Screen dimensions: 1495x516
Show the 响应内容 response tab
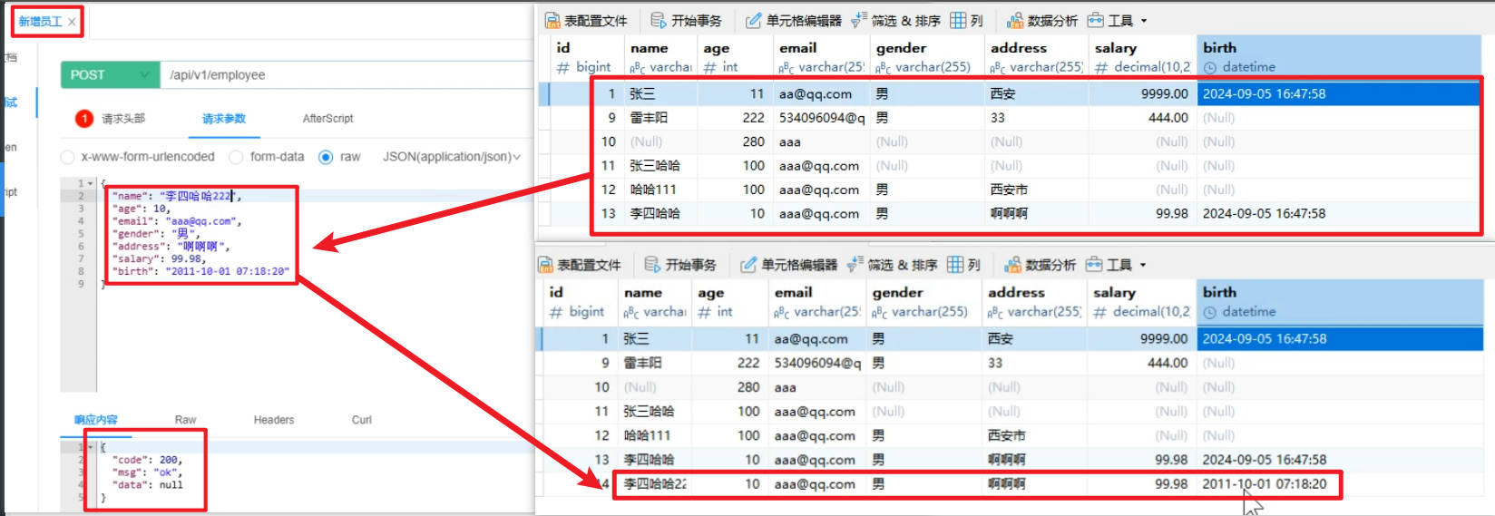tap(96, 420)
